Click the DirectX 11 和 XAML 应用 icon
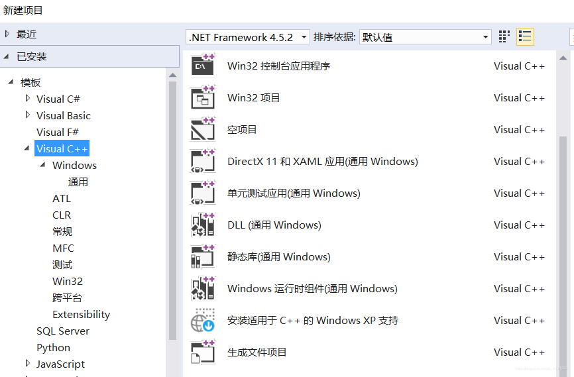Screen dimensions: 574x377 click(203, 161)
